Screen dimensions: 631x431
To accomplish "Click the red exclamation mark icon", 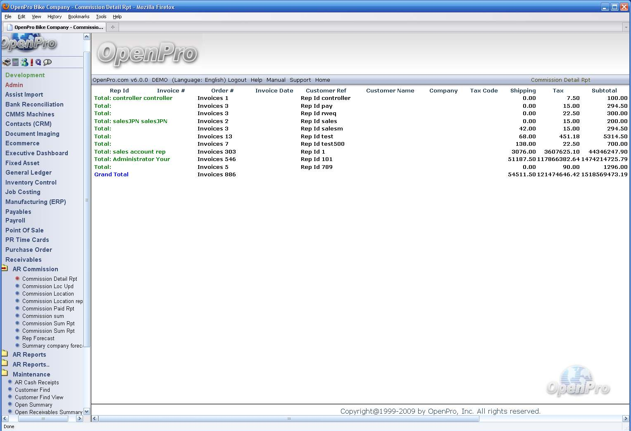I will [x=32, y=62].
